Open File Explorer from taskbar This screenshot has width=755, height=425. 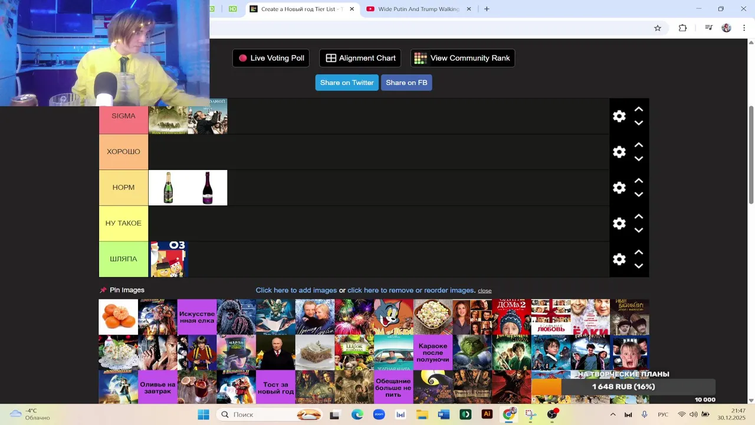coord(422,414)
